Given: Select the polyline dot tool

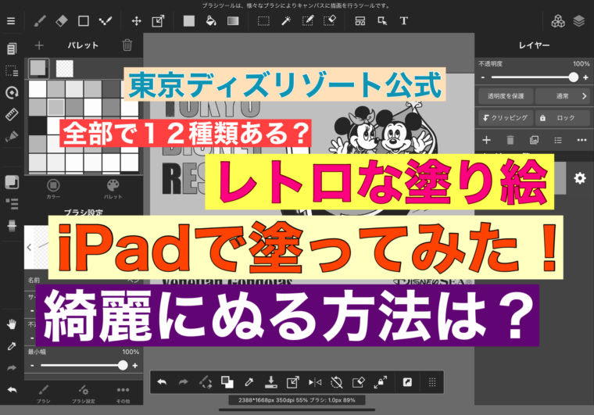Looking at the screenshot, I should pos(106,21).
